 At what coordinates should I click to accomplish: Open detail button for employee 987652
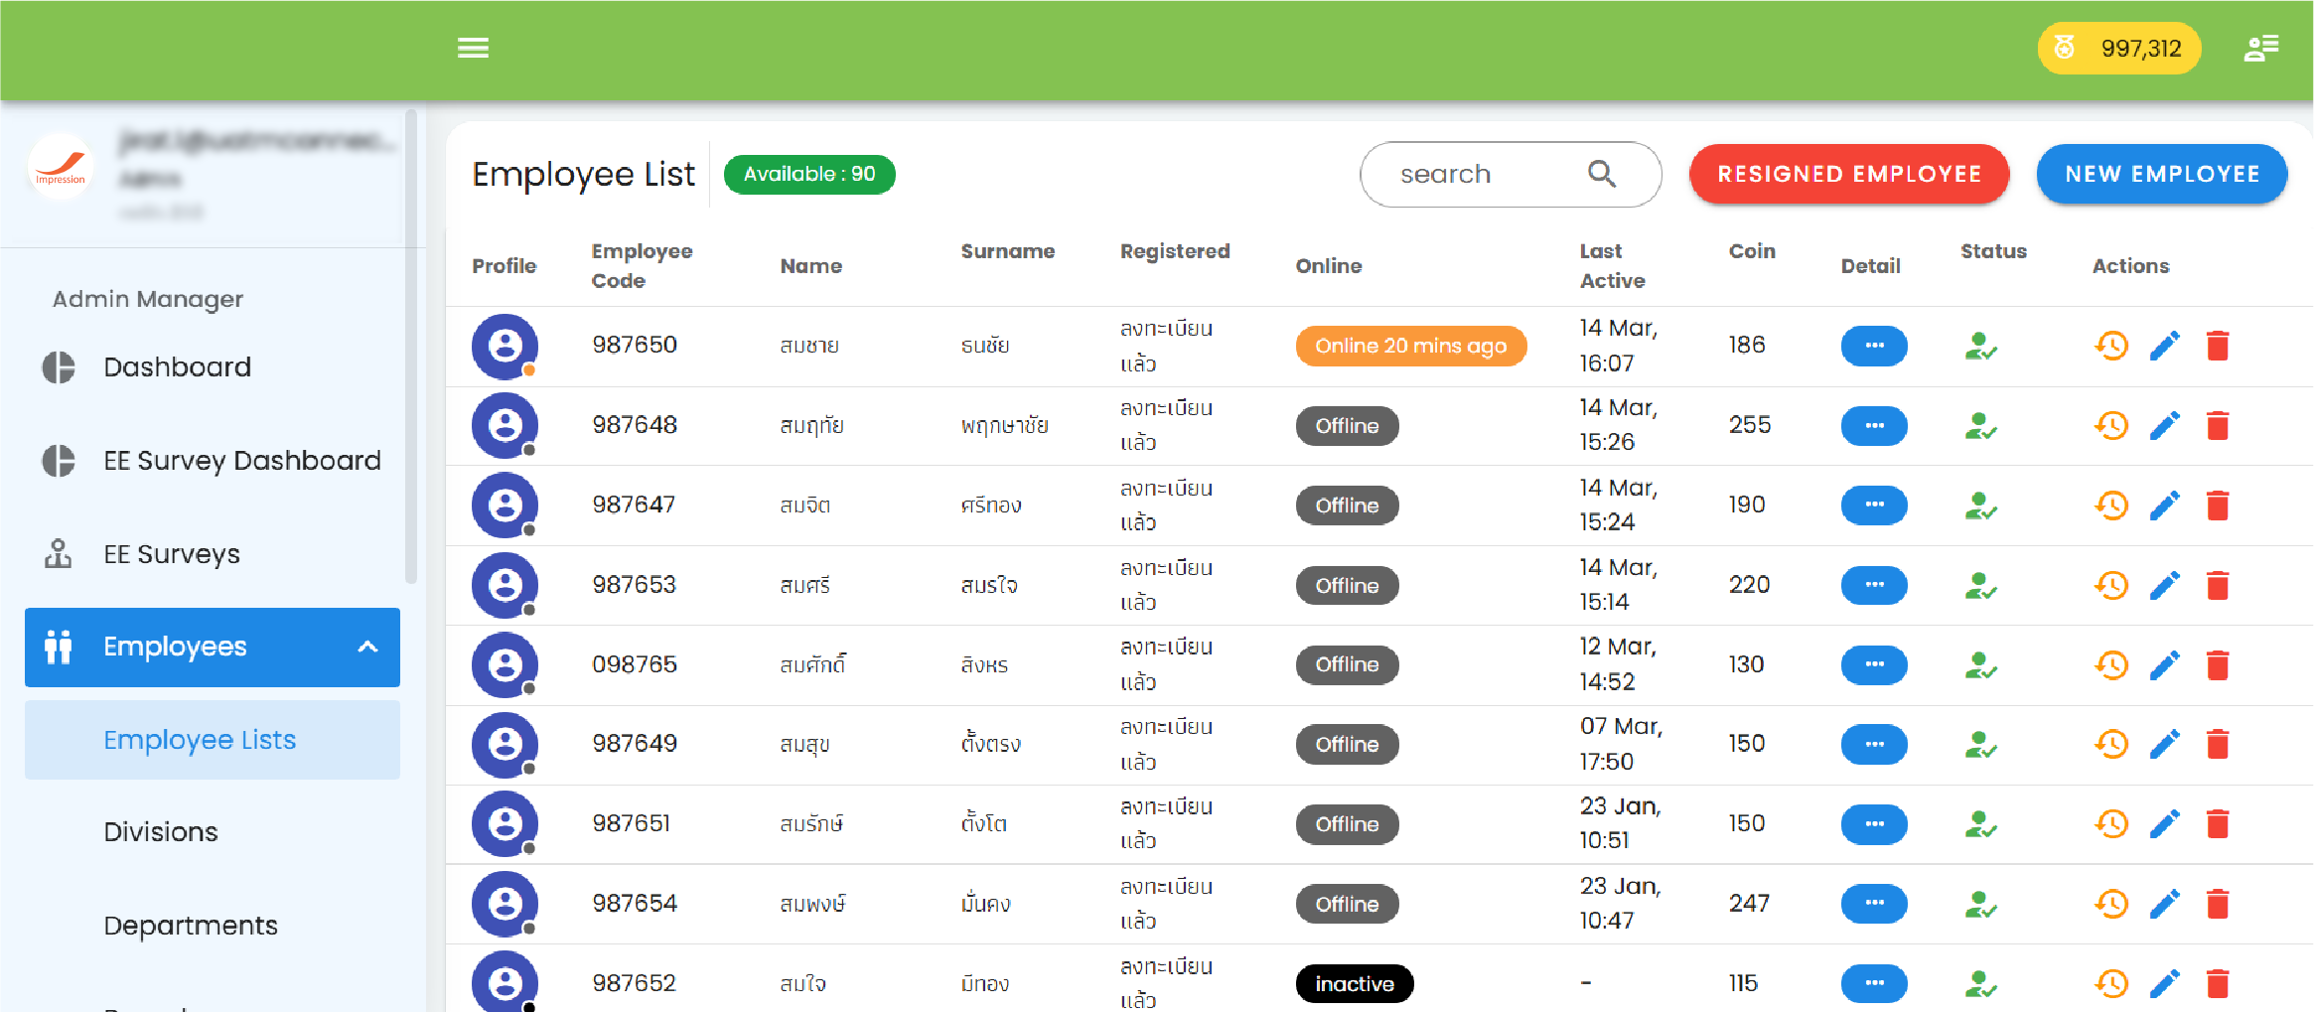tap(1874, 983)
